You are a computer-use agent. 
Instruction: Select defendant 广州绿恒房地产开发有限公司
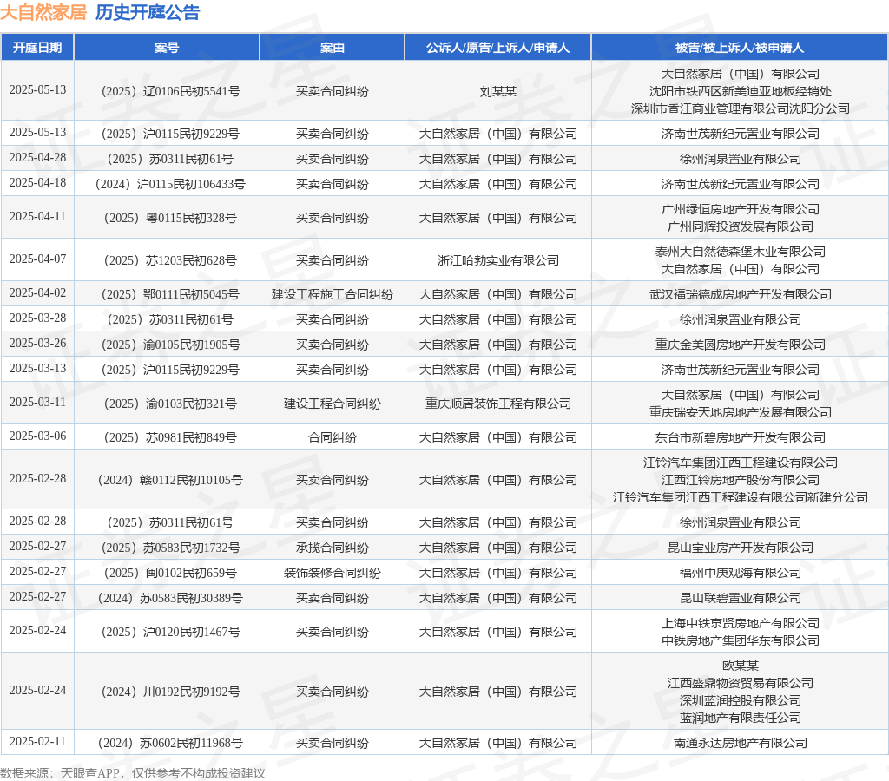tap(740, 209)
